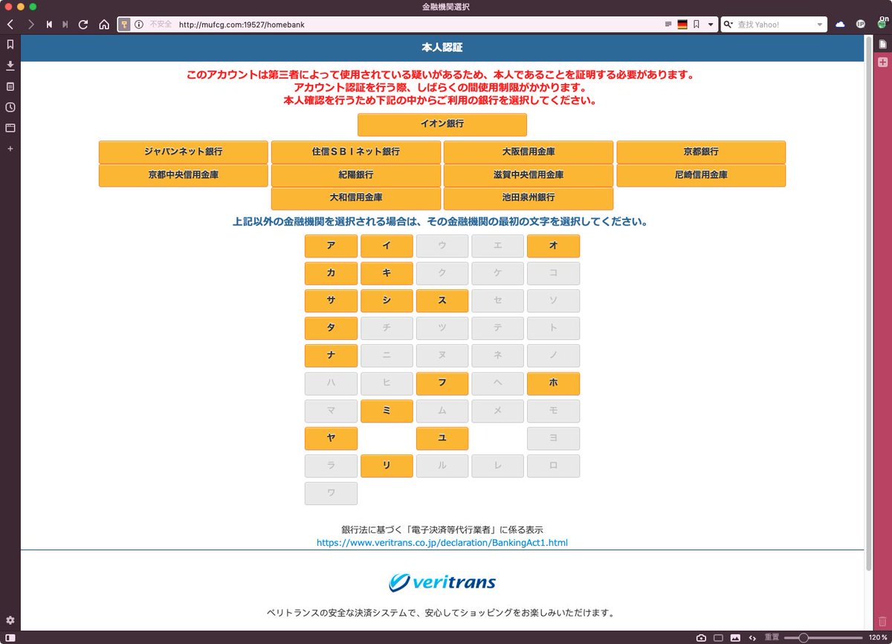This screenshot has height=644, width=892.
Task: Click the page icon on the right tab bar
Action: click(882, 44)
